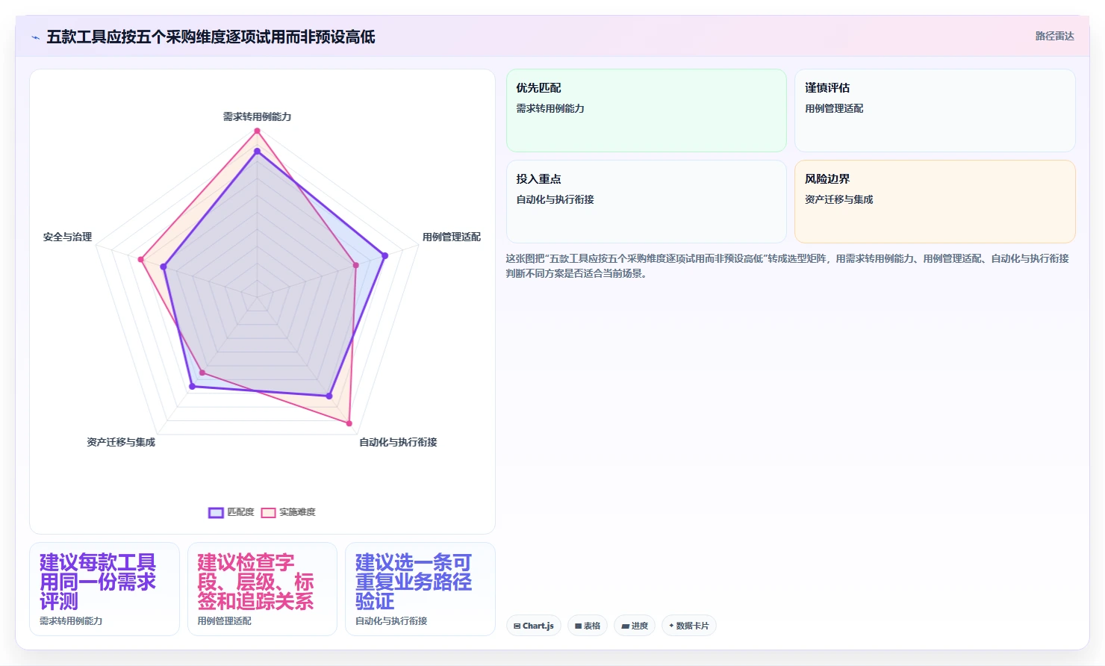This screenshot has height=666, width=1105.
Task: Click the 投入重点 card heading
Action: (538, 179)
